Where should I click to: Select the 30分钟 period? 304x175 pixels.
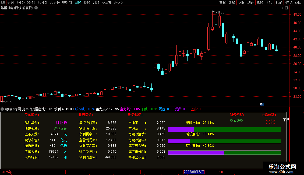tap(55, 2)
